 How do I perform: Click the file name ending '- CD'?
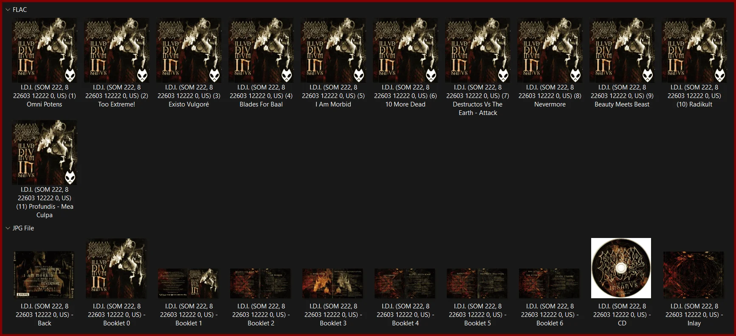click(x=622, y=315)
